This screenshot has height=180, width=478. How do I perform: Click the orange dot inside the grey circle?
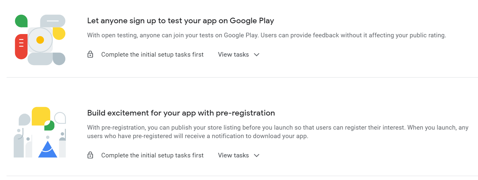click(40, 40)
